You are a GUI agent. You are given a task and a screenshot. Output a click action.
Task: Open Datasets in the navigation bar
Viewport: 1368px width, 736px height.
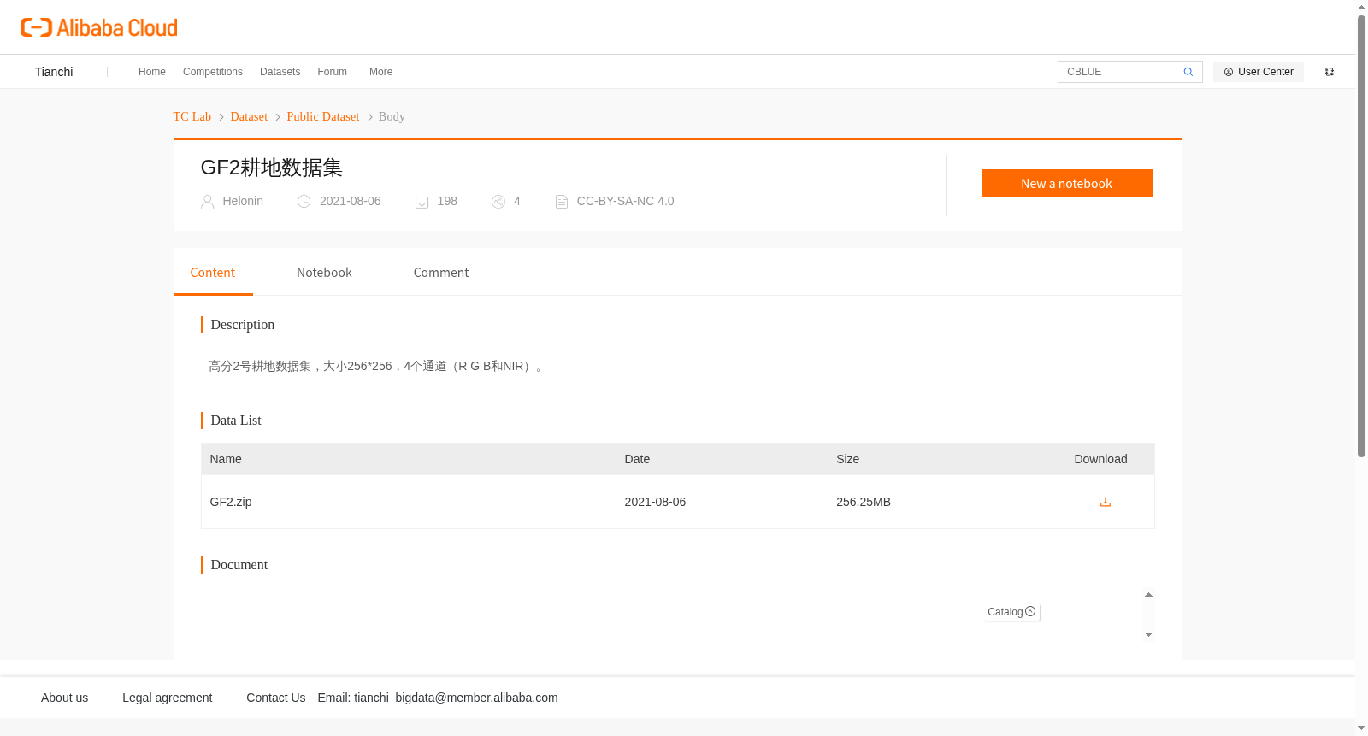[280, 72]
